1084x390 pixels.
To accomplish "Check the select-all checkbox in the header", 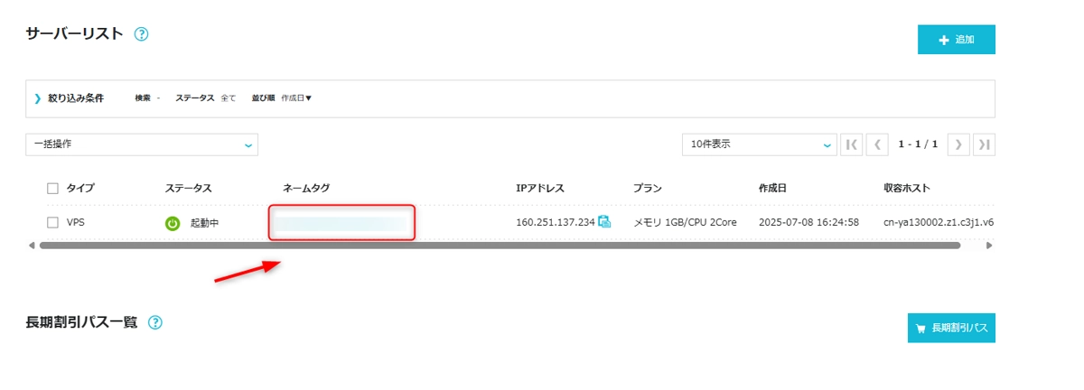I will click(x=52, y=189).
